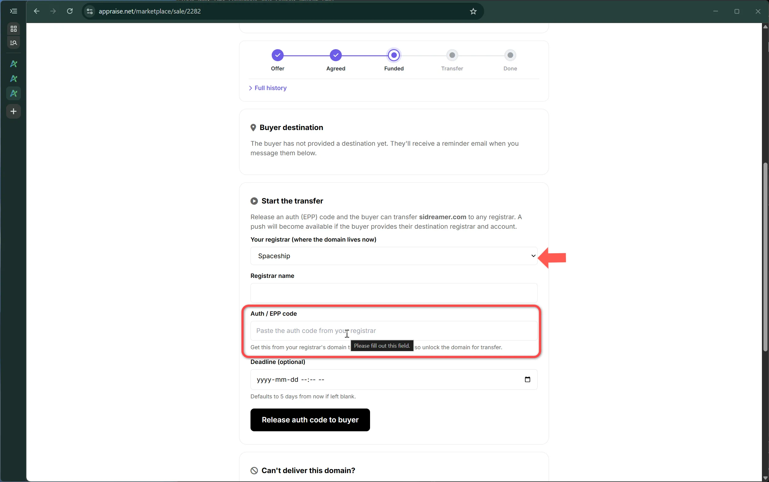Switch to the first Appraise sidebar tab

point(14,64)
